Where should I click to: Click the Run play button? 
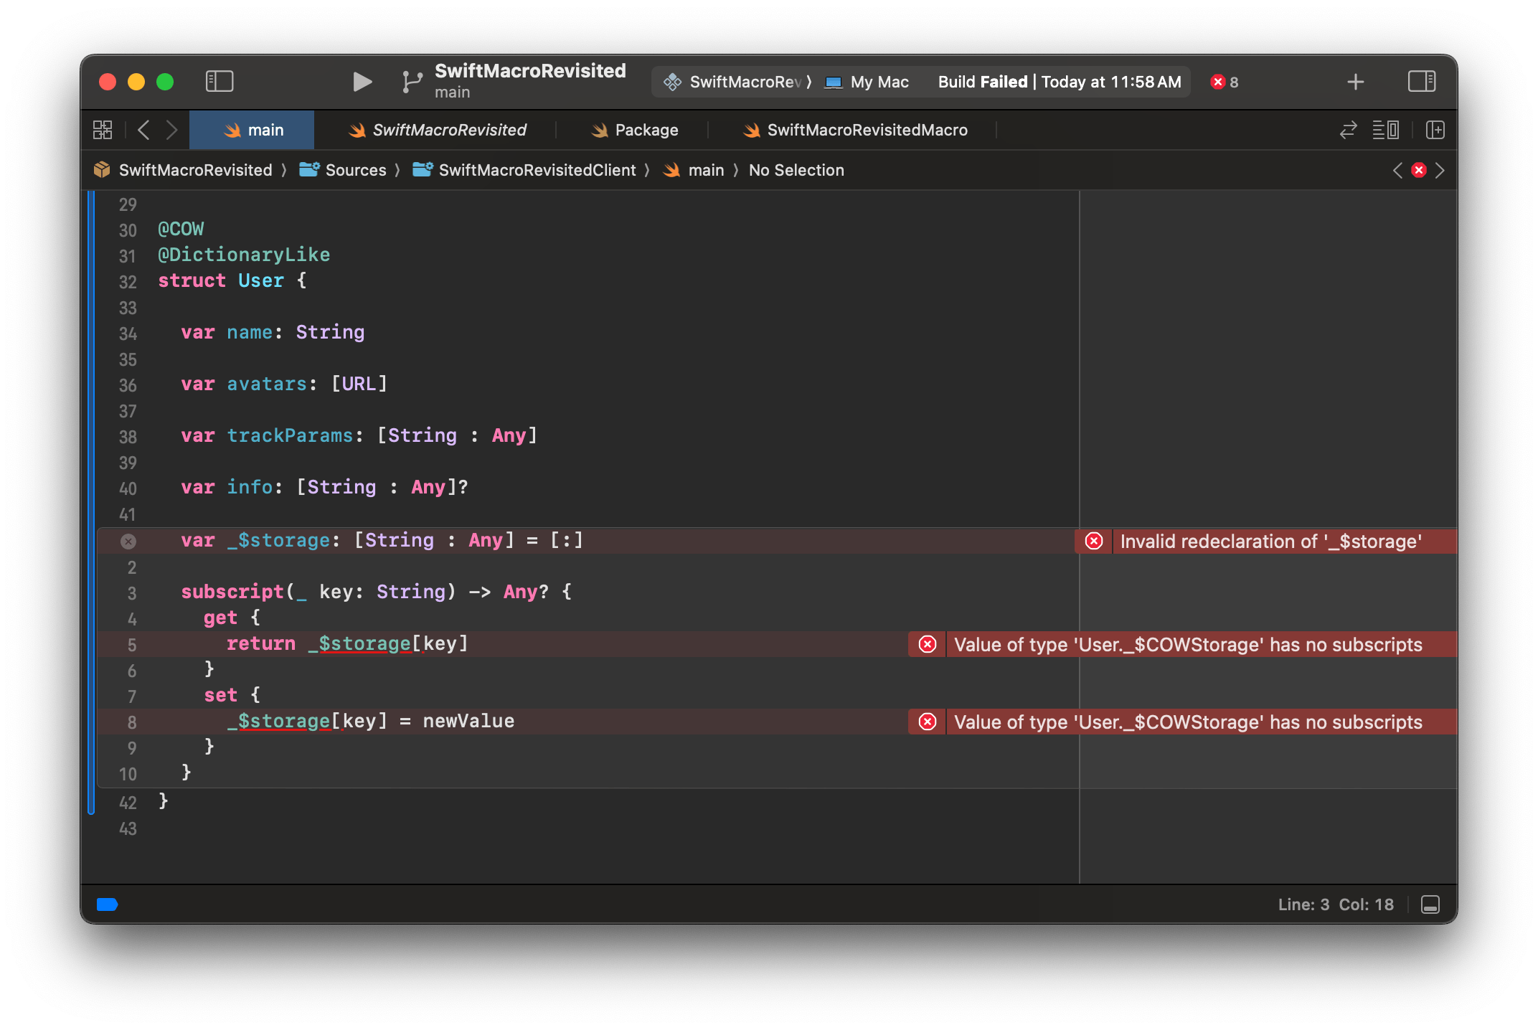pos(362,82)
